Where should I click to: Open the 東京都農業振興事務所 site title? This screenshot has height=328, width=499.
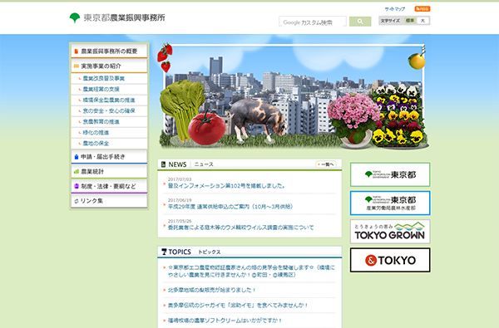pos(125,17)
